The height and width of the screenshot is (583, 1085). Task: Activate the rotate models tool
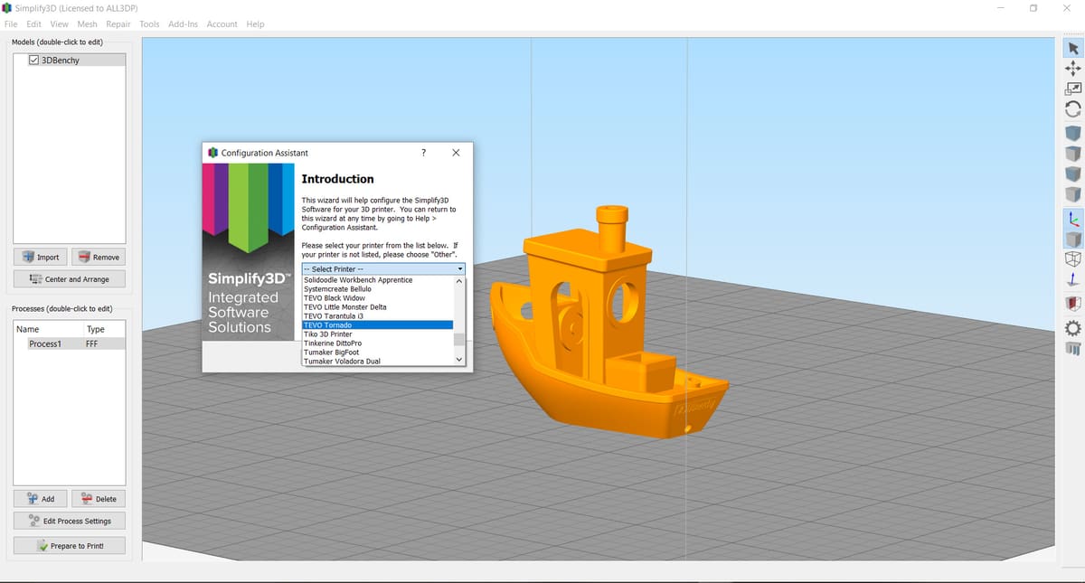(1073, 109)
